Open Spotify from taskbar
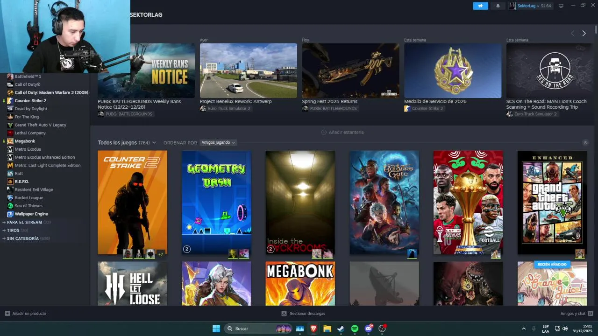 [355, 329]
